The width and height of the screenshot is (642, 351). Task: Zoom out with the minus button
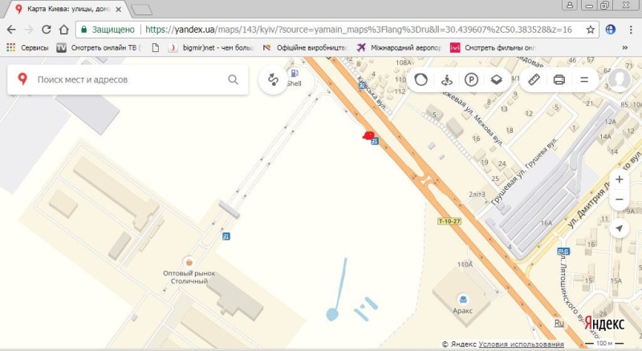619,201
